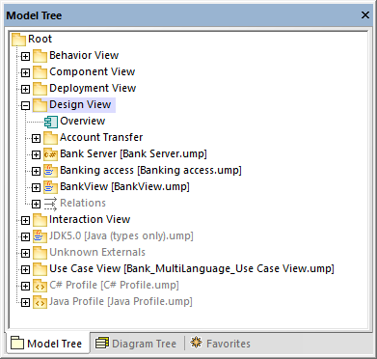Open the Favorites tab
The image size is (377, 359).
220,344
